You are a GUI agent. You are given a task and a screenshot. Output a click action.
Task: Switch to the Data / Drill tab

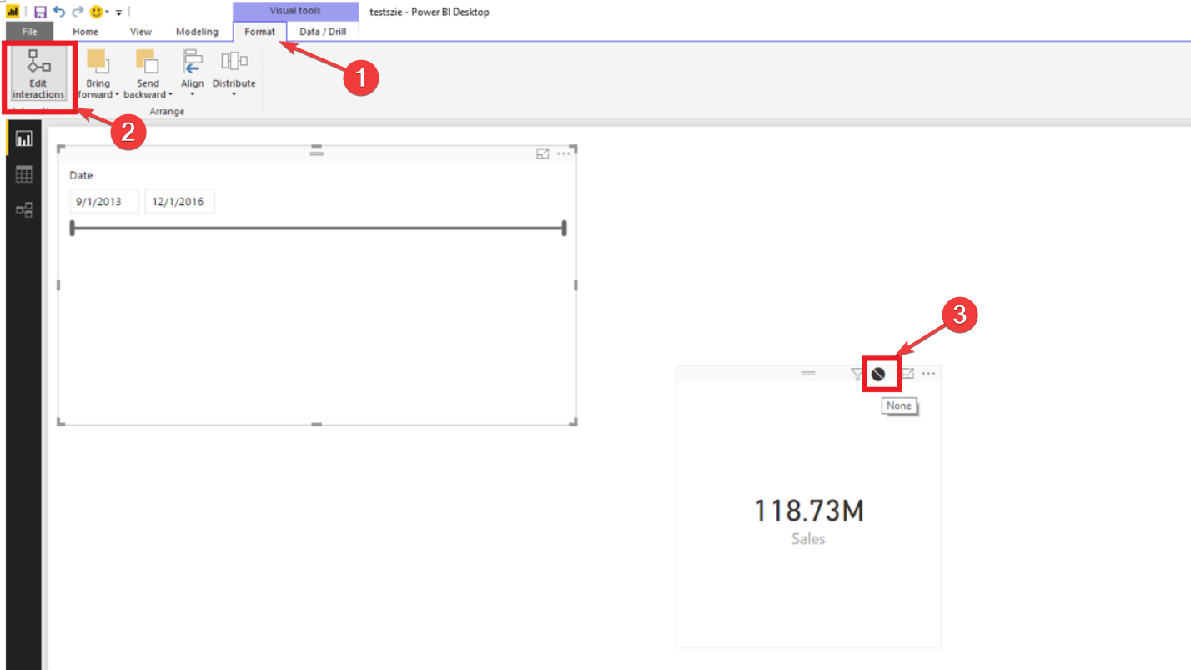tap(323, 32)
